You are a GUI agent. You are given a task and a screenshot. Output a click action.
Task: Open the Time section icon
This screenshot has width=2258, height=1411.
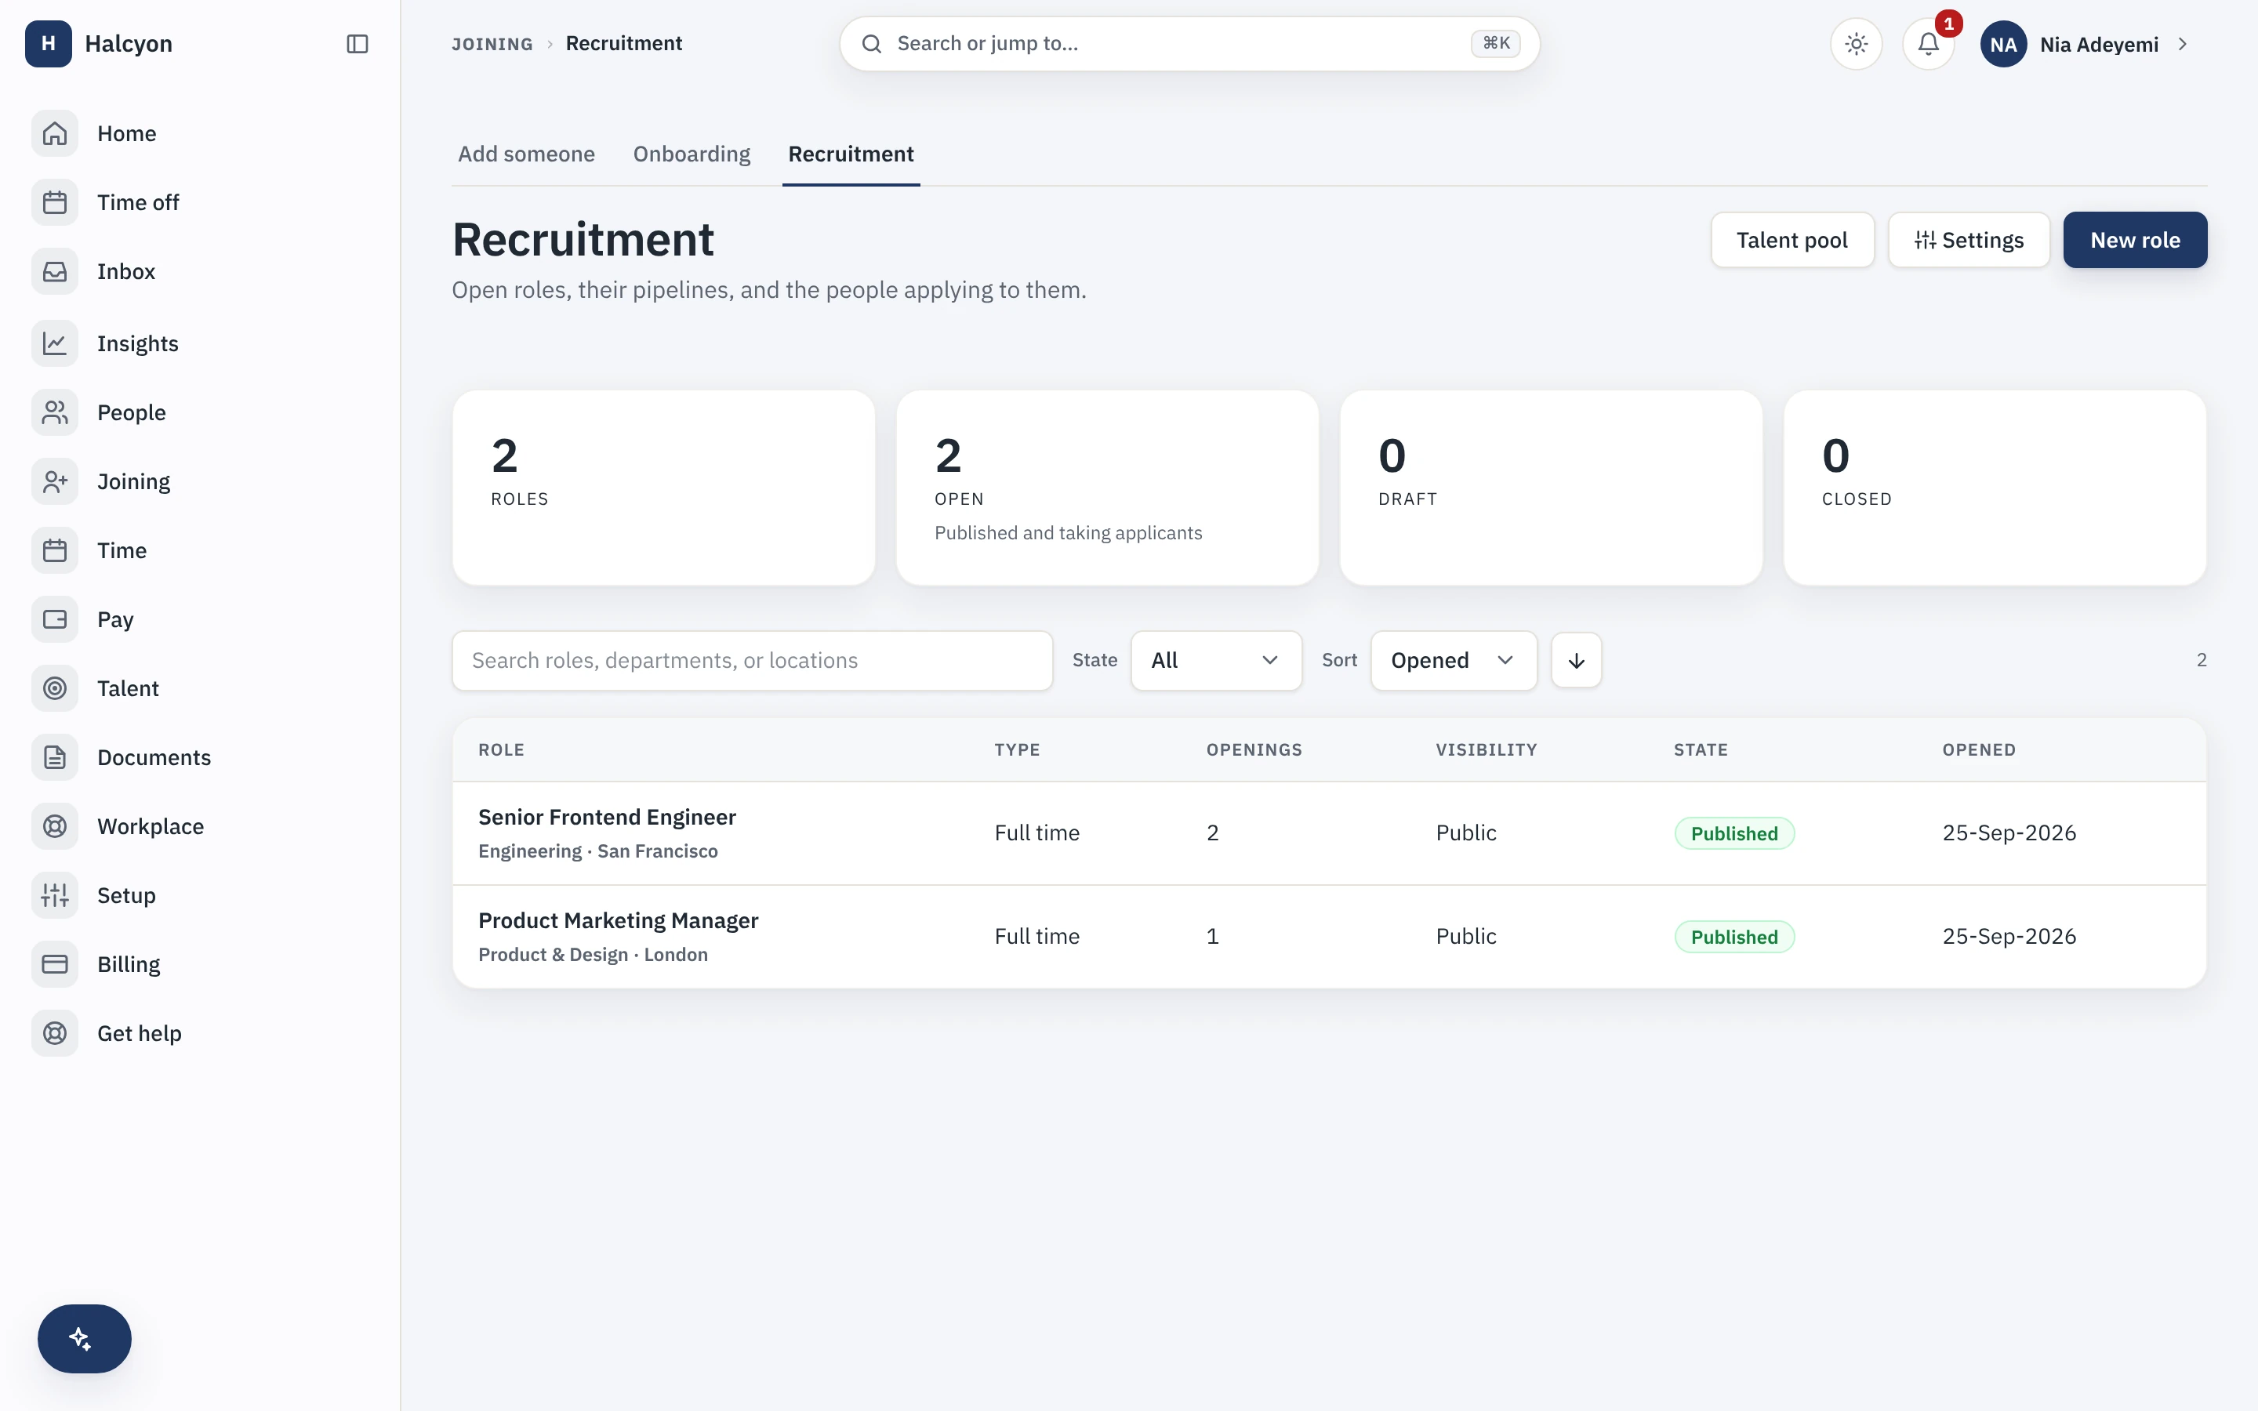pos(55,550)
